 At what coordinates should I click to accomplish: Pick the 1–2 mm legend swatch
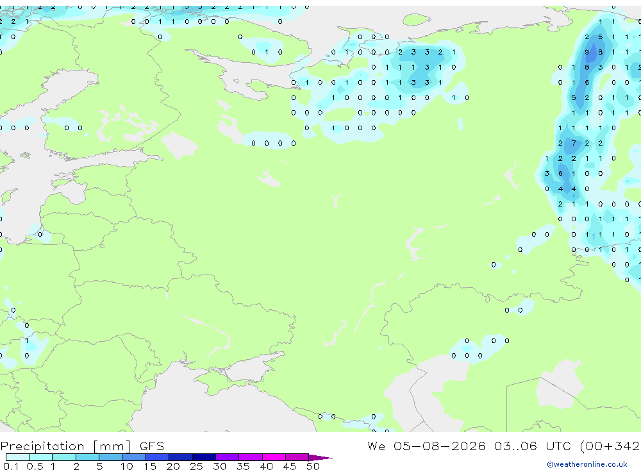tap(63, 457)
